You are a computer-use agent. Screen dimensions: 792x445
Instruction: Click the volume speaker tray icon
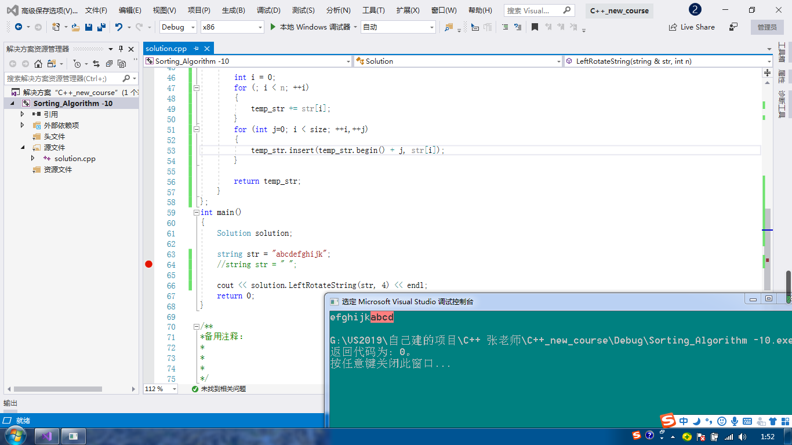click(743, 436)
